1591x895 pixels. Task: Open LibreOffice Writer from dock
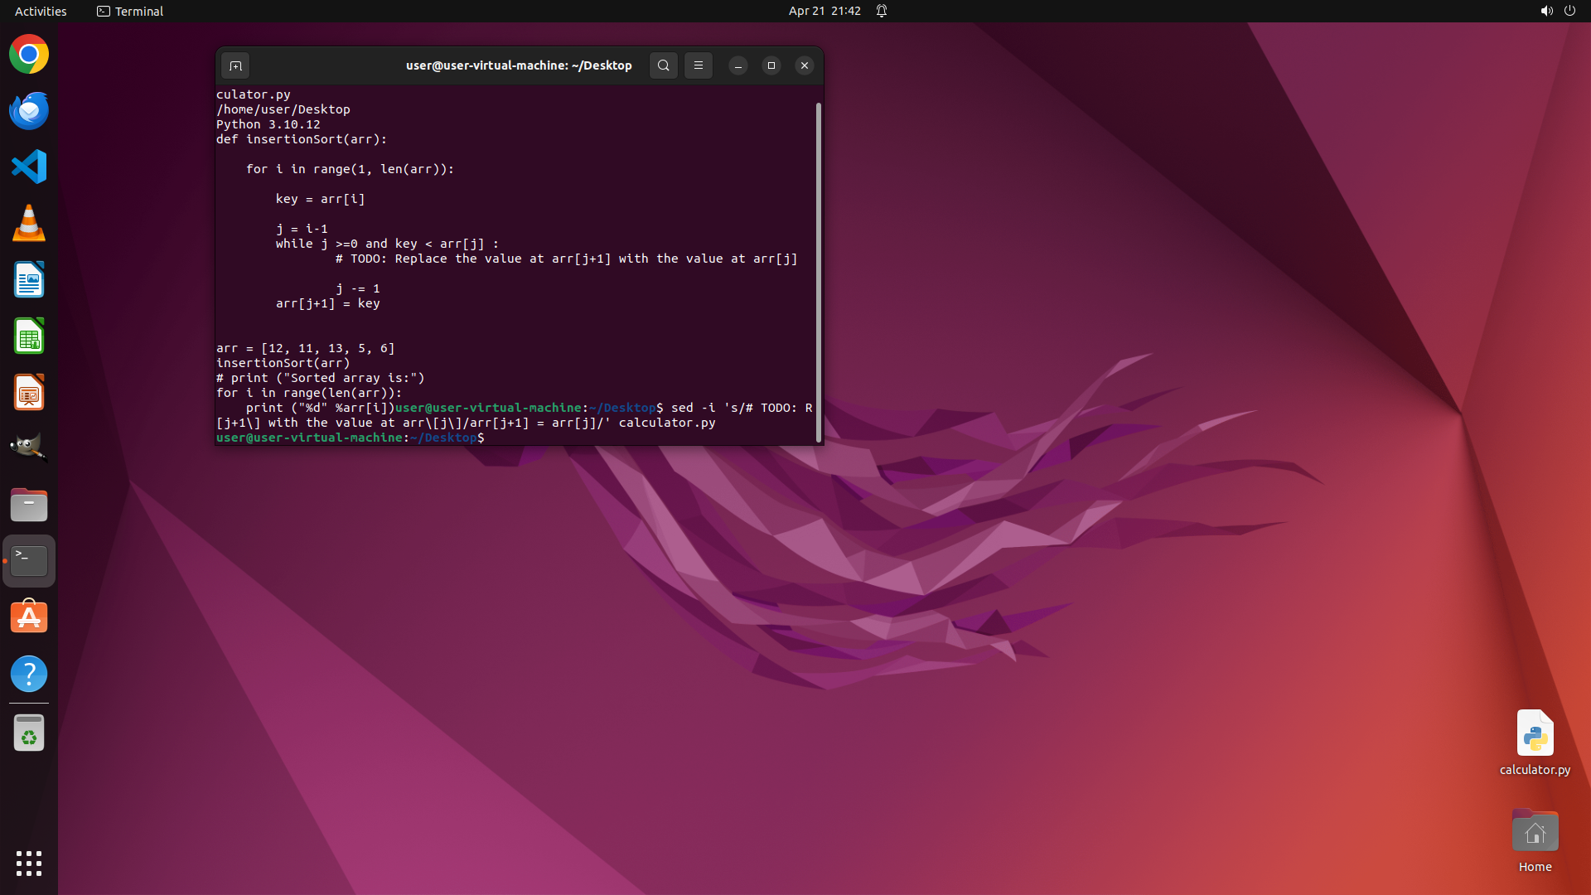coord(29,279)
